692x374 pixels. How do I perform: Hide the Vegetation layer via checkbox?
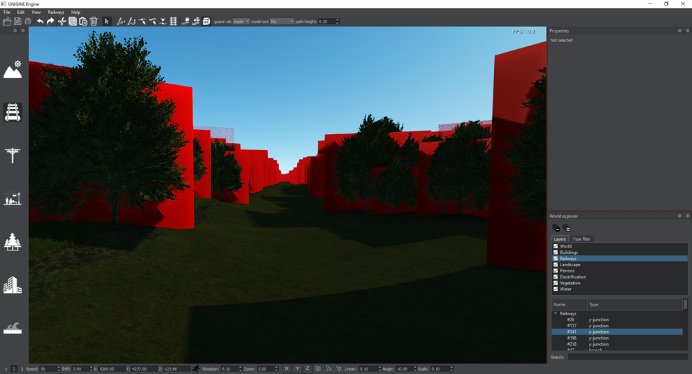click(x=556, y=283)
